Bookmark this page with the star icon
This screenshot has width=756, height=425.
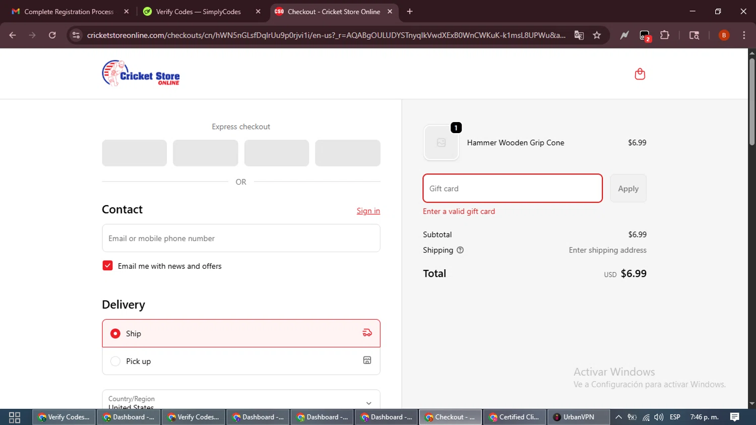click(x=597, y=35)
